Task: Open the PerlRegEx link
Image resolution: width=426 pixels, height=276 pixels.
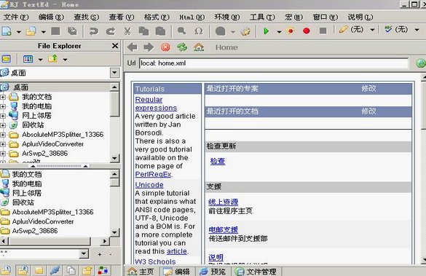Action: pyautogui.click(x=153, y=174)
